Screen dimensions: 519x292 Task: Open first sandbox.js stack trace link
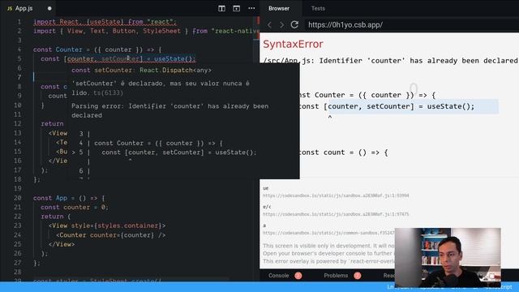click(x=336, y=195)
